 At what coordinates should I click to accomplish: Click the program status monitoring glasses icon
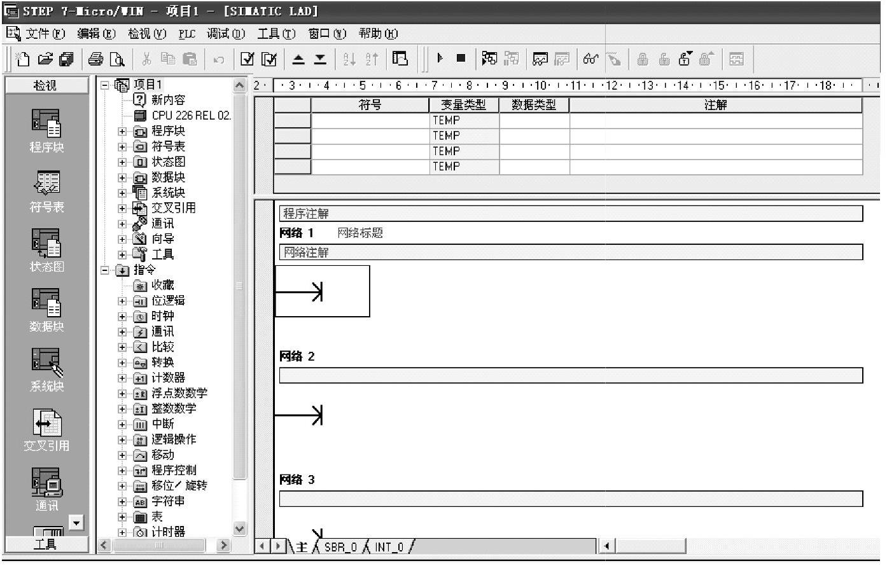point(590,59)
